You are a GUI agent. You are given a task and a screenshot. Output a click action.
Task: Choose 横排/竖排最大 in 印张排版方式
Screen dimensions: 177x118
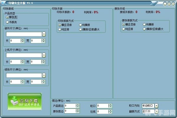(80, 30)
